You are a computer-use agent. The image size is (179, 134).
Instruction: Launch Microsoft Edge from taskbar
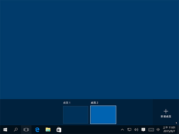tap(37, 130)
